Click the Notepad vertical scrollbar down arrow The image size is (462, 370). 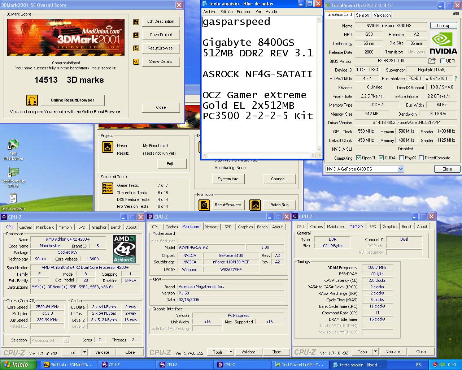coord(319,149)
